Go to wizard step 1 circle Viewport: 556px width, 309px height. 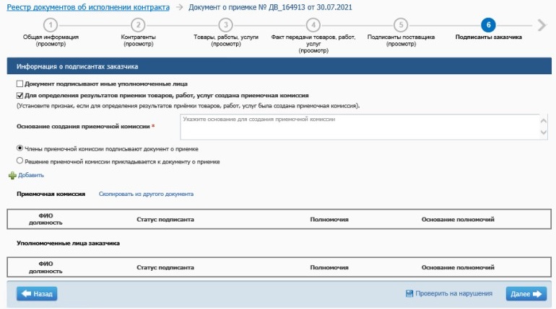pyautogui.click(x=51, y=25)
